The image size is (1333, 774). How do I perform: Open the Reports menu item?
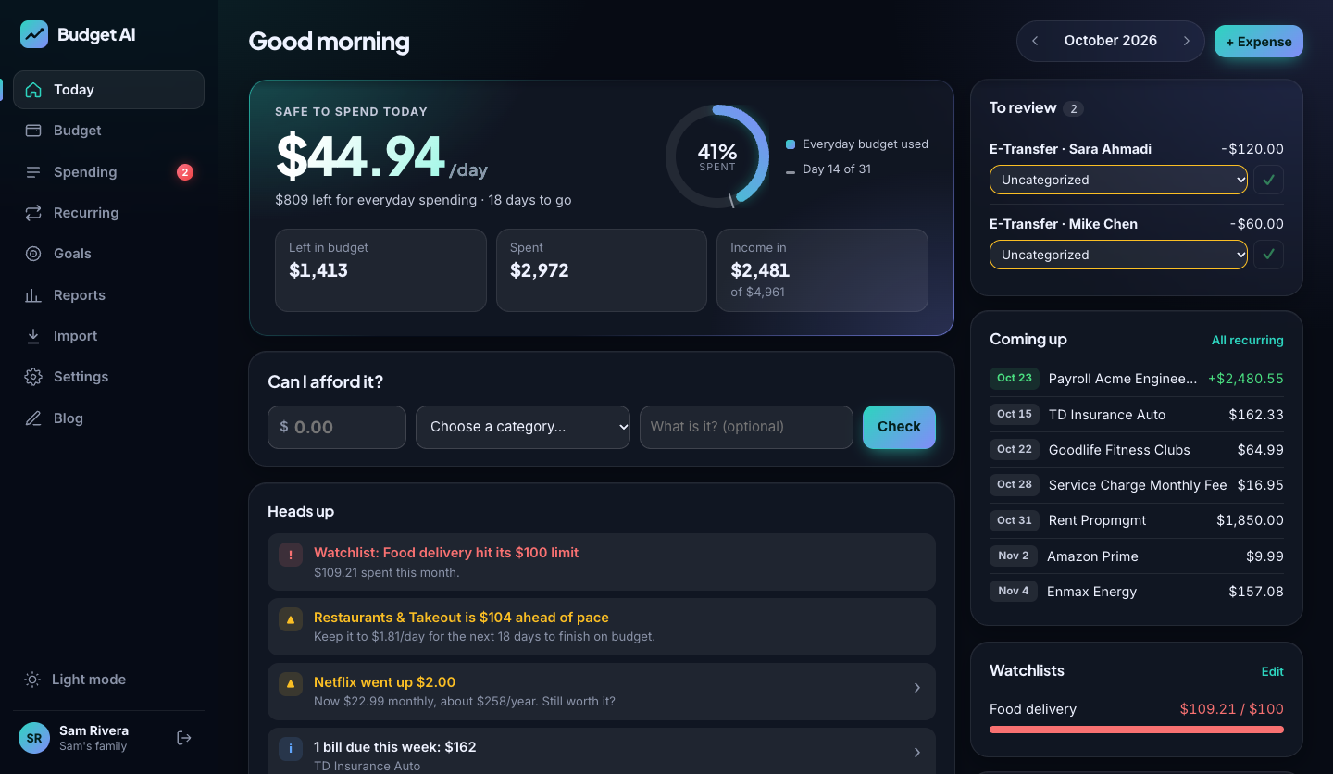(x=108, y=295)
